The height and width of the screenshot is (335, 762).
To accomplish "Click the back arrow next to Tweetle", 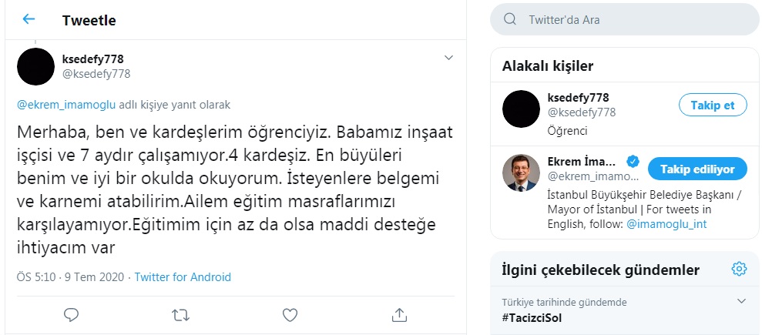I will click(x=29, y=19).
